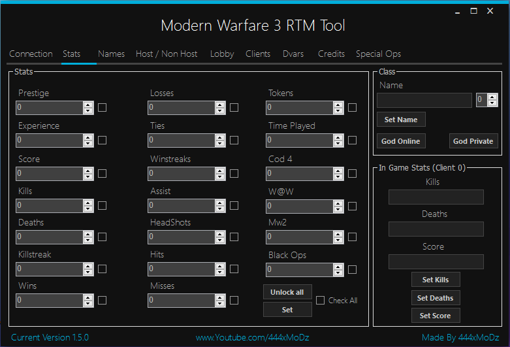Go to the Lobby tab
This screenshot has width=510, height=347.
pyautogui.click(x=222, y=54)
